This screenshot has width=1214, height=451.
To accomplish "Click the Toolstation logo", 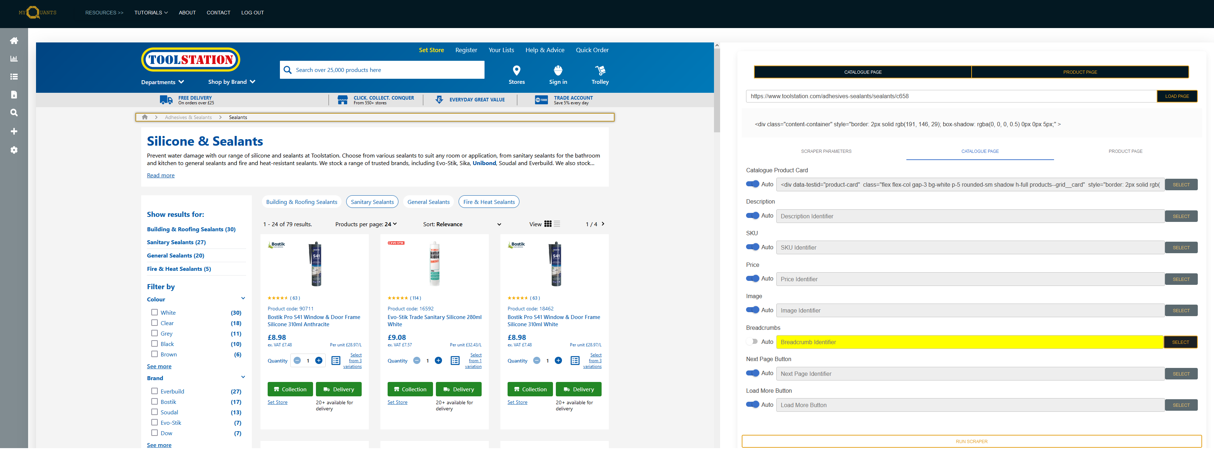I will click(191, 60).
